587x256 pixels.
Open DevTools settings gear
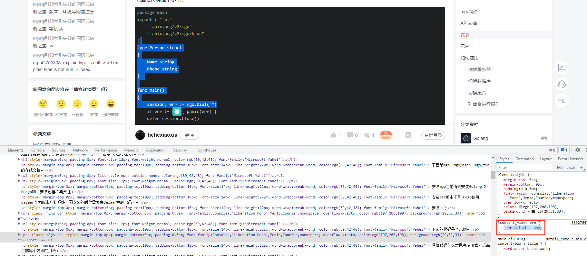(577, 150)
